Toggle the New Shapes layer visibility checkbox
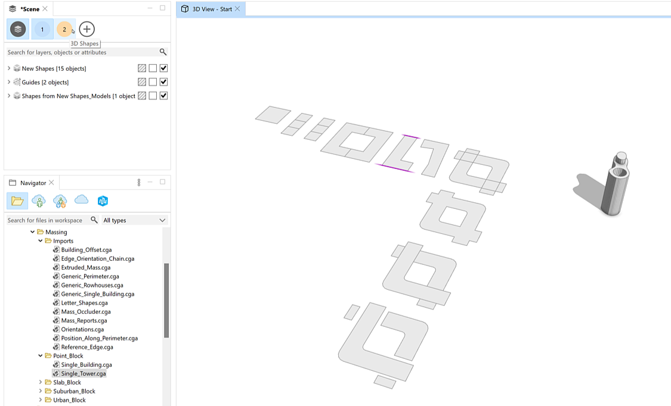The image size is (671, 406). (163, 68)
